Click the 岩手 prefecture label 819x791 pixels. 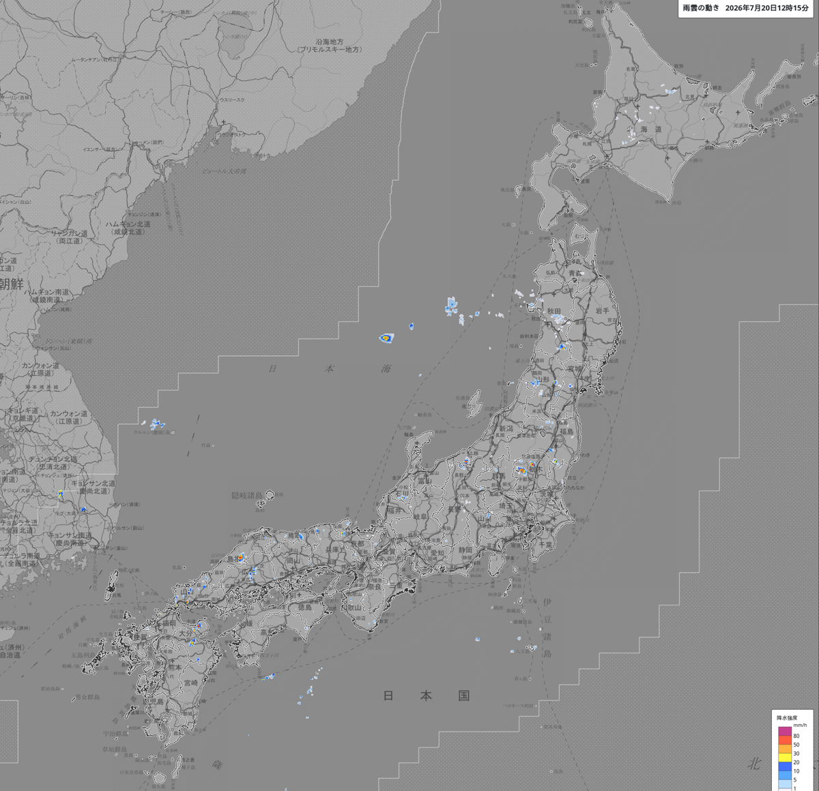coord(602,310)
